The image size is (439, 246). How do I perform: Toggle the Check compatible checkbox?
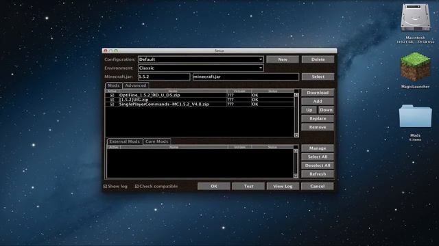point(137,187)
